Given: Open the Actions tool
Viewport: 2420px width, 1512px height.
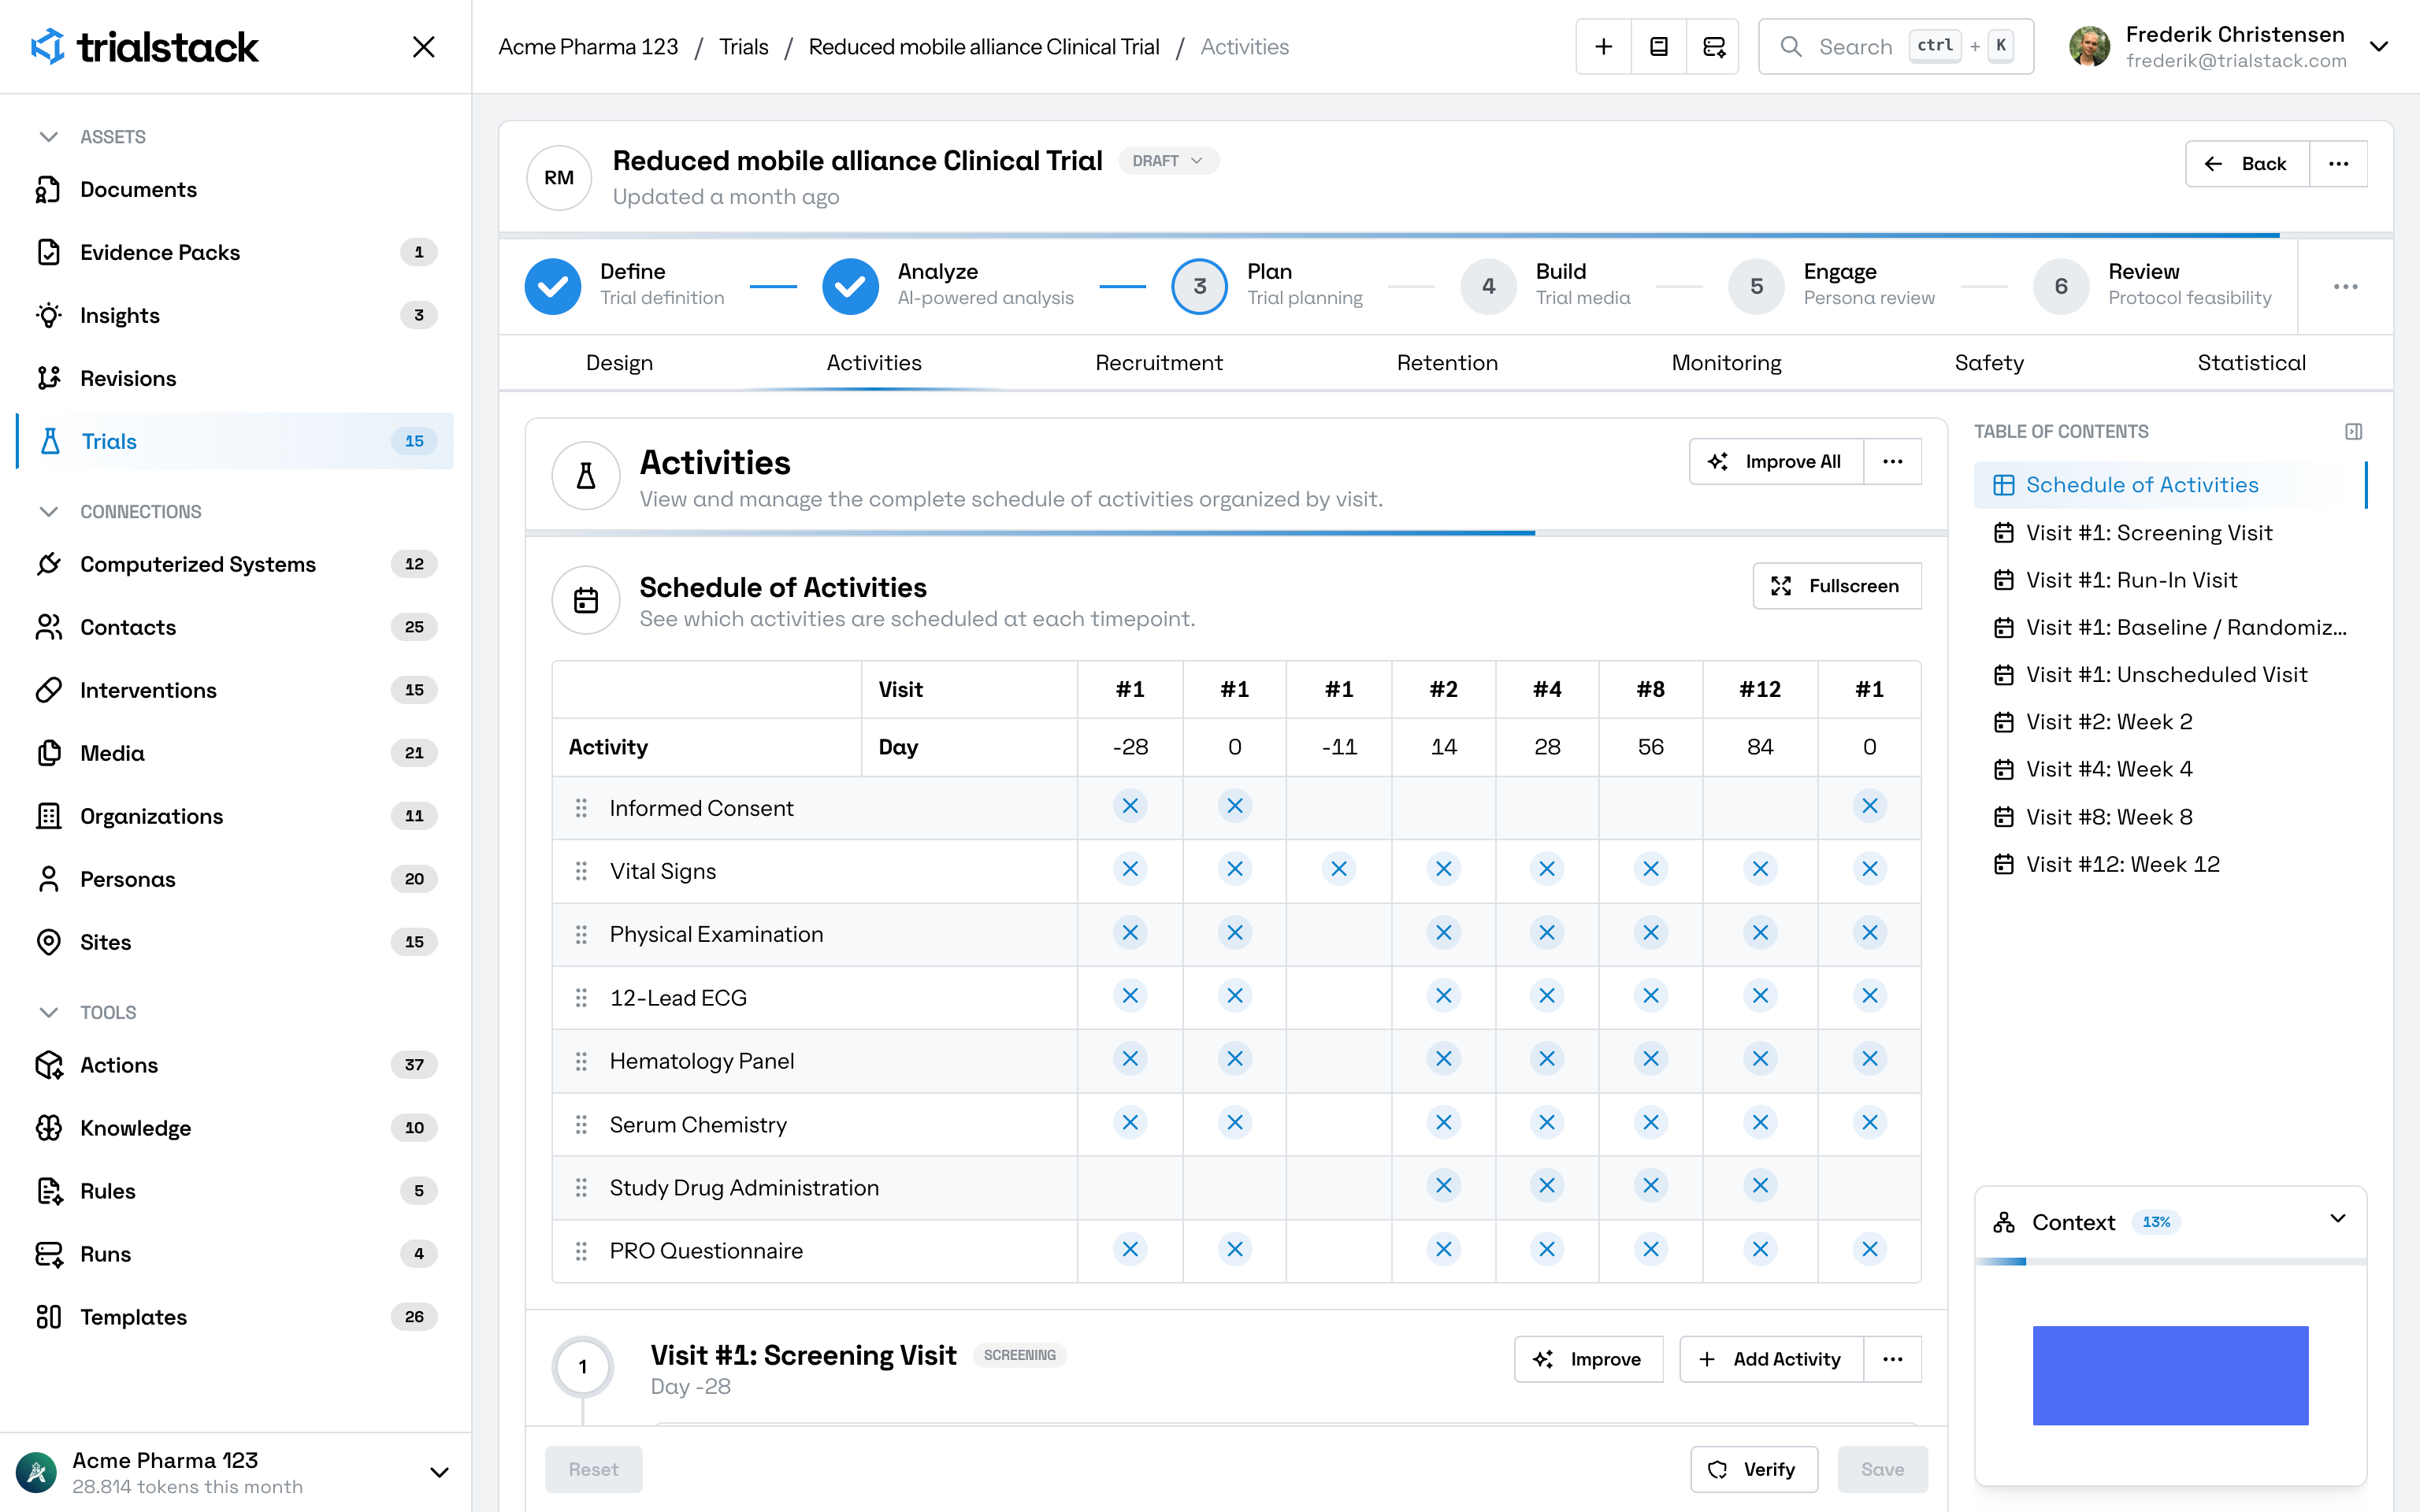Looking at the screenshot, I should (x=235, y=1065).
